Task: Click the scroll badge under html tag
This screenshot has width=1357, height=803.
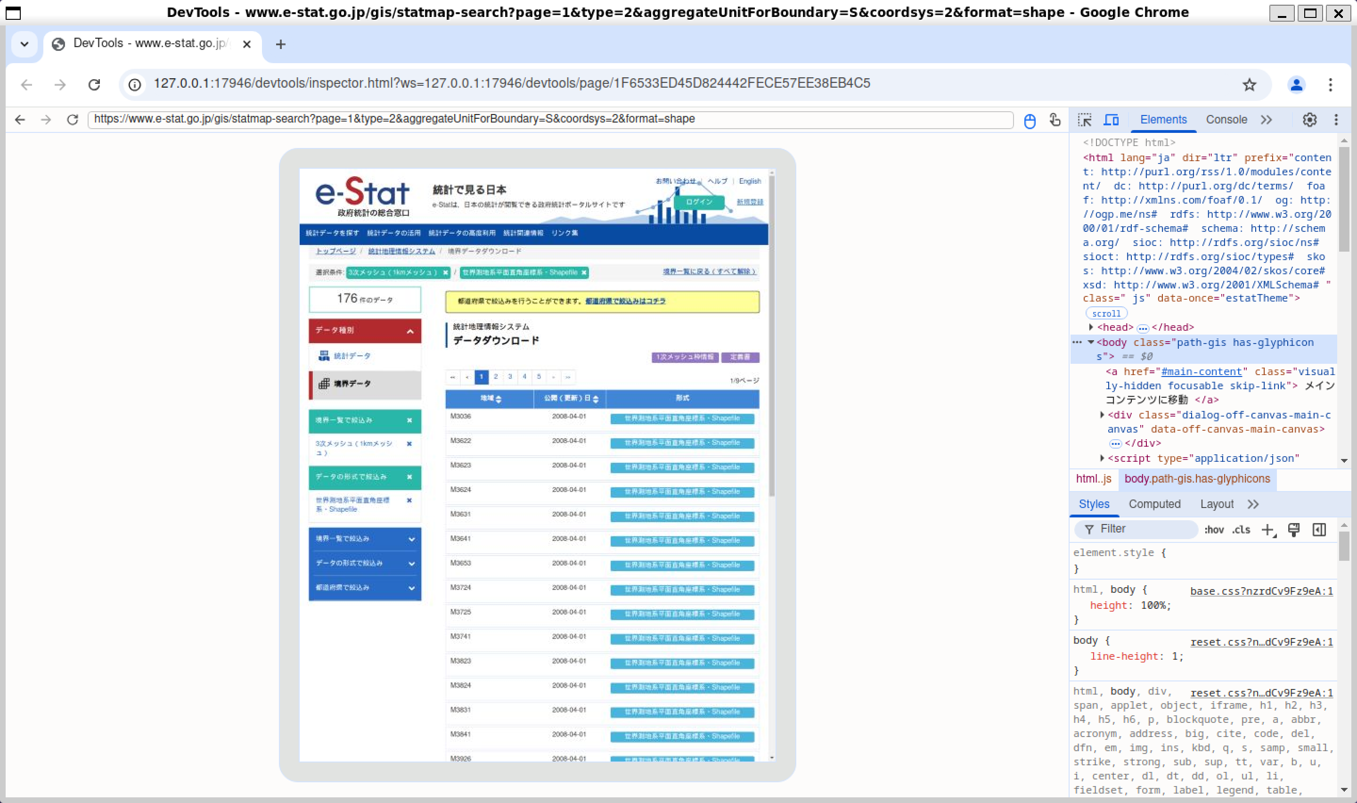Action: (x=1106, y=313)
